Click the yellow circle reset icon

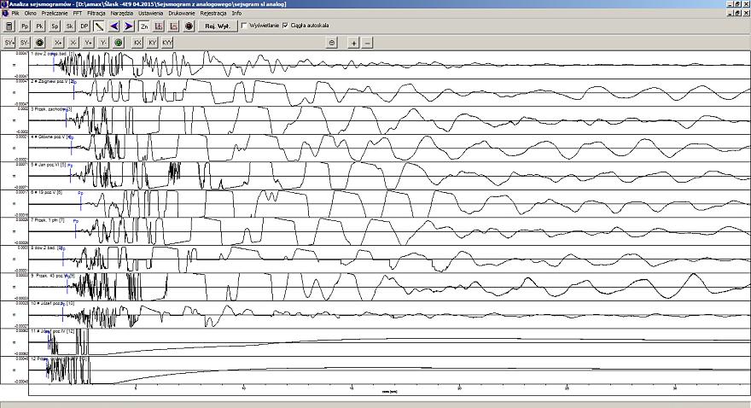click(39, 43)
